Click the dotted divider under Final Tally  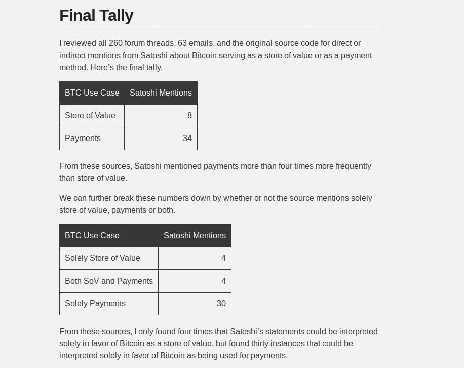click(x=221, y=27)
